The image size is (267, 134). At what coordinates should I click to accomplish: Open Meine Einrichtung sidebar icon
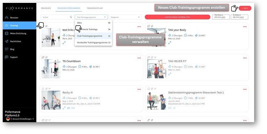click(x=6, y=34)
